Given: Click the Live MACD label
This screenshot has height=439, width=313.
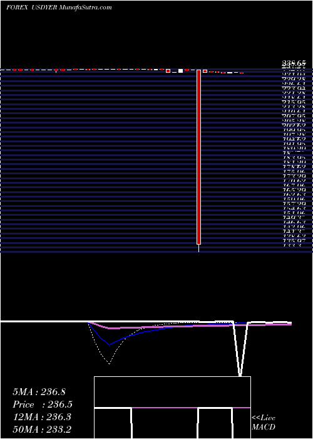Looking at the screenshot, I should point(264,422).
